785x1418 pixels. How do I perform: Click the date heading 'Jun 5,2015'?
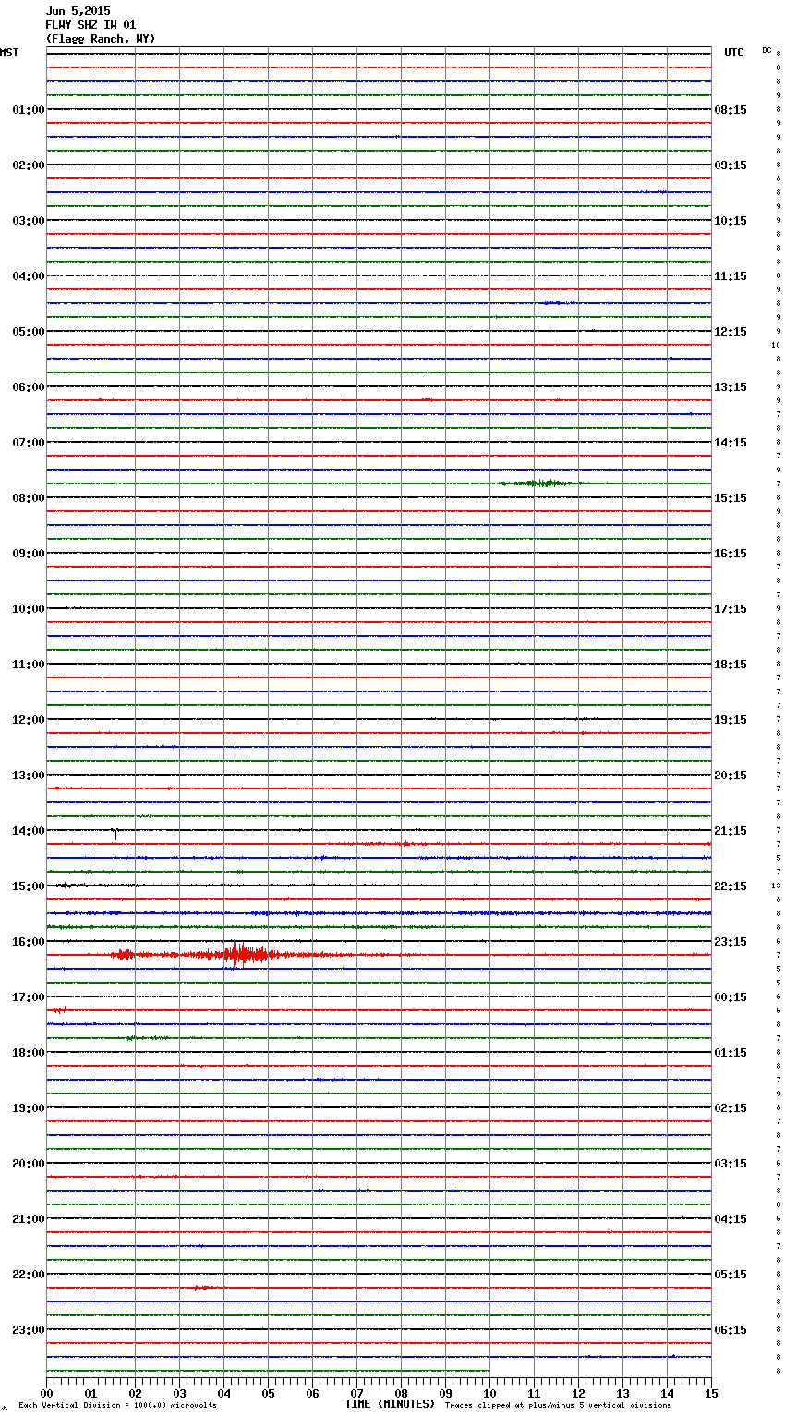point(78,11)
